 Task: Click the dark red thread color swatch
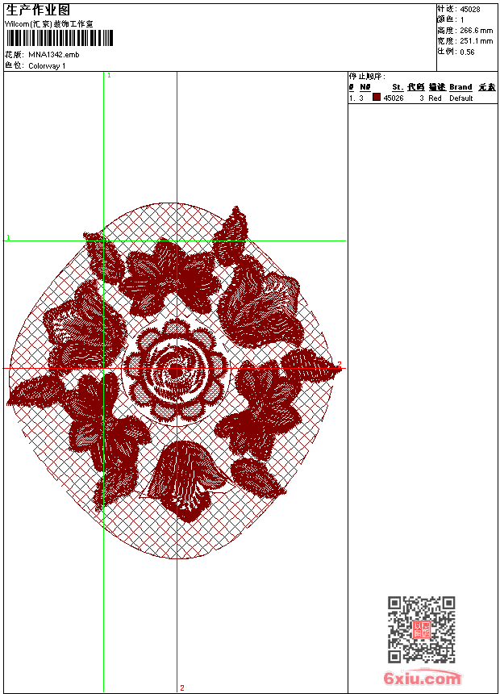click(376, 98)
